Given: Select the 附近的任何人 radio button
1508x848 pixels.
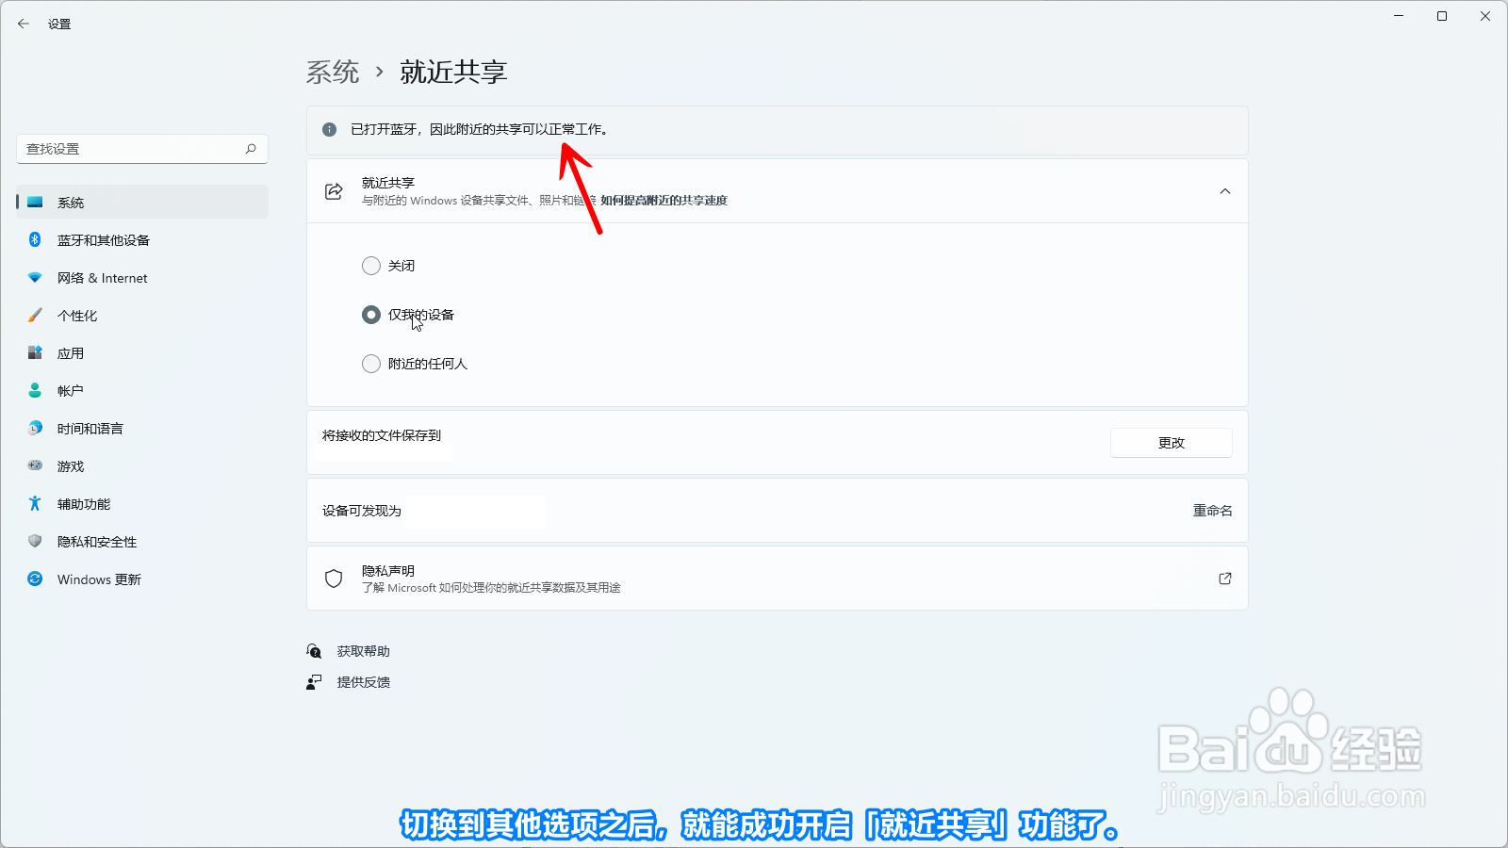Looking at the screenshot, I should 371,364.
